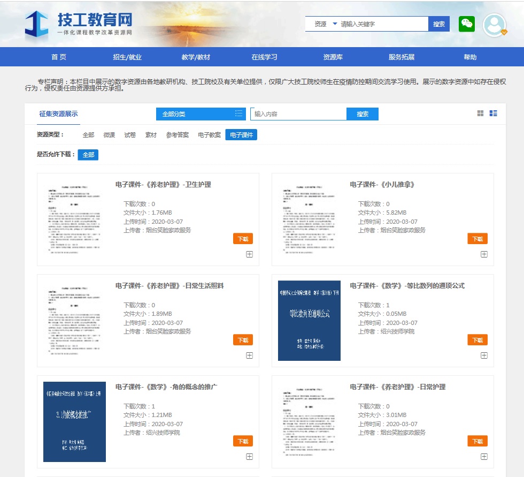Select the 征集资源展示 tab
This screenshot has height=477, width=524.
pos(60,114)
